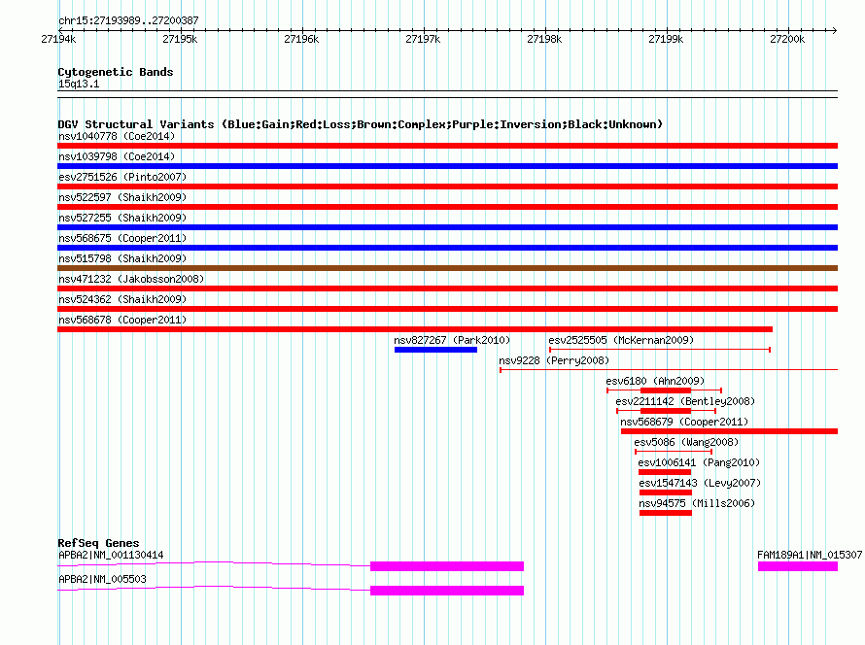Click the esv2751526 (Pinto2007) variant label
Screen dimensions: 865x645
click(122, 177)
